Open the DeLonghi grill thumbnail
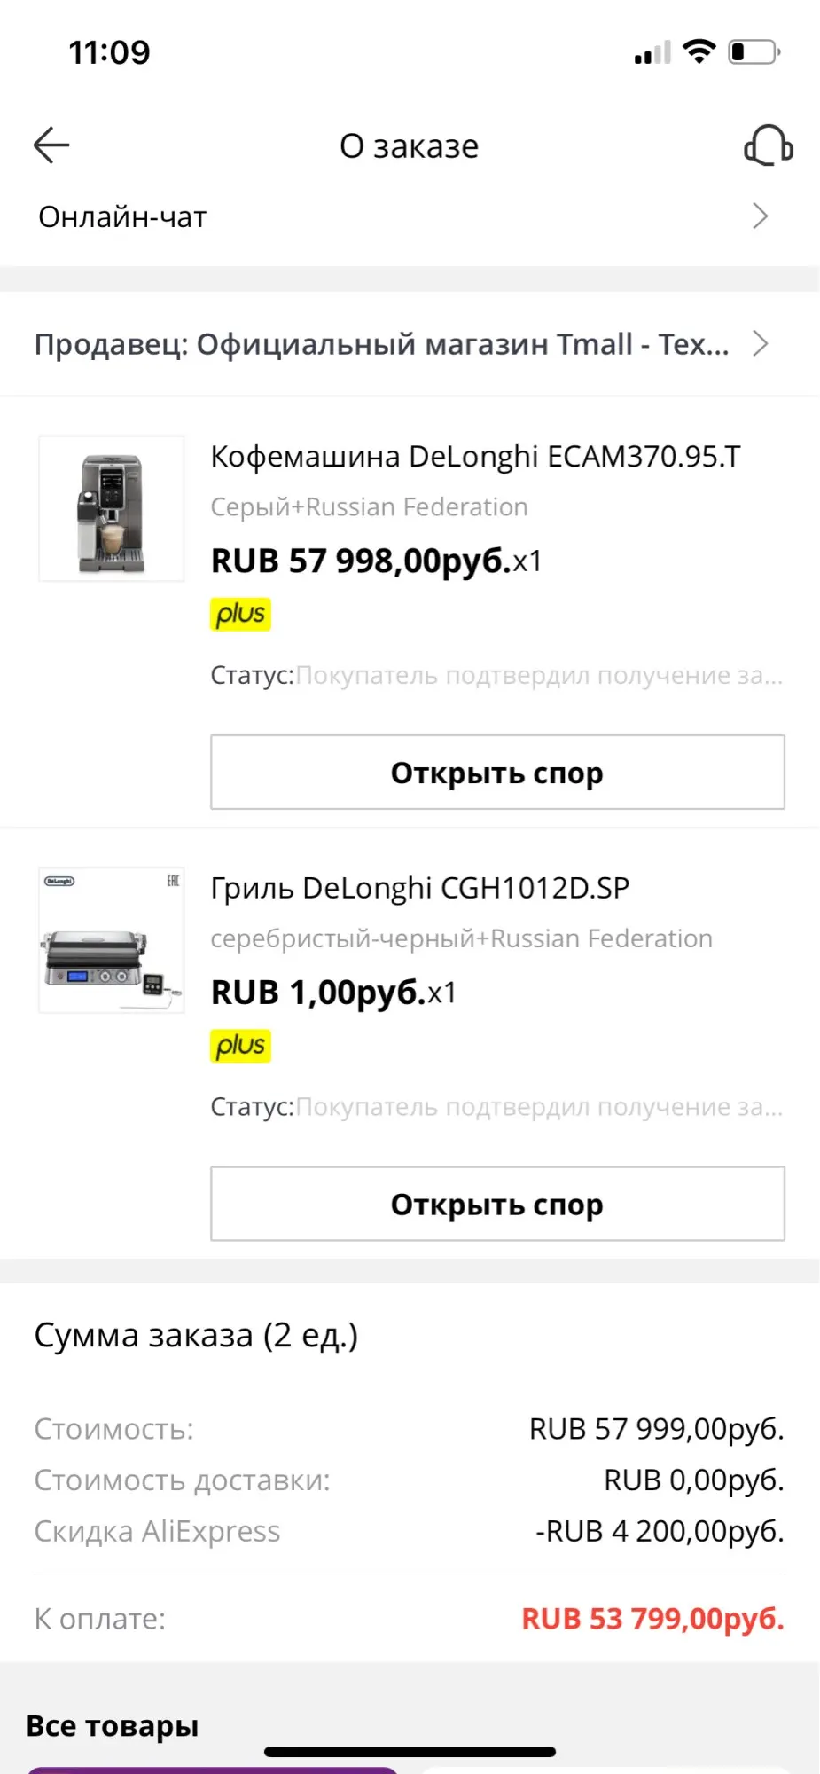 point(112,940)
